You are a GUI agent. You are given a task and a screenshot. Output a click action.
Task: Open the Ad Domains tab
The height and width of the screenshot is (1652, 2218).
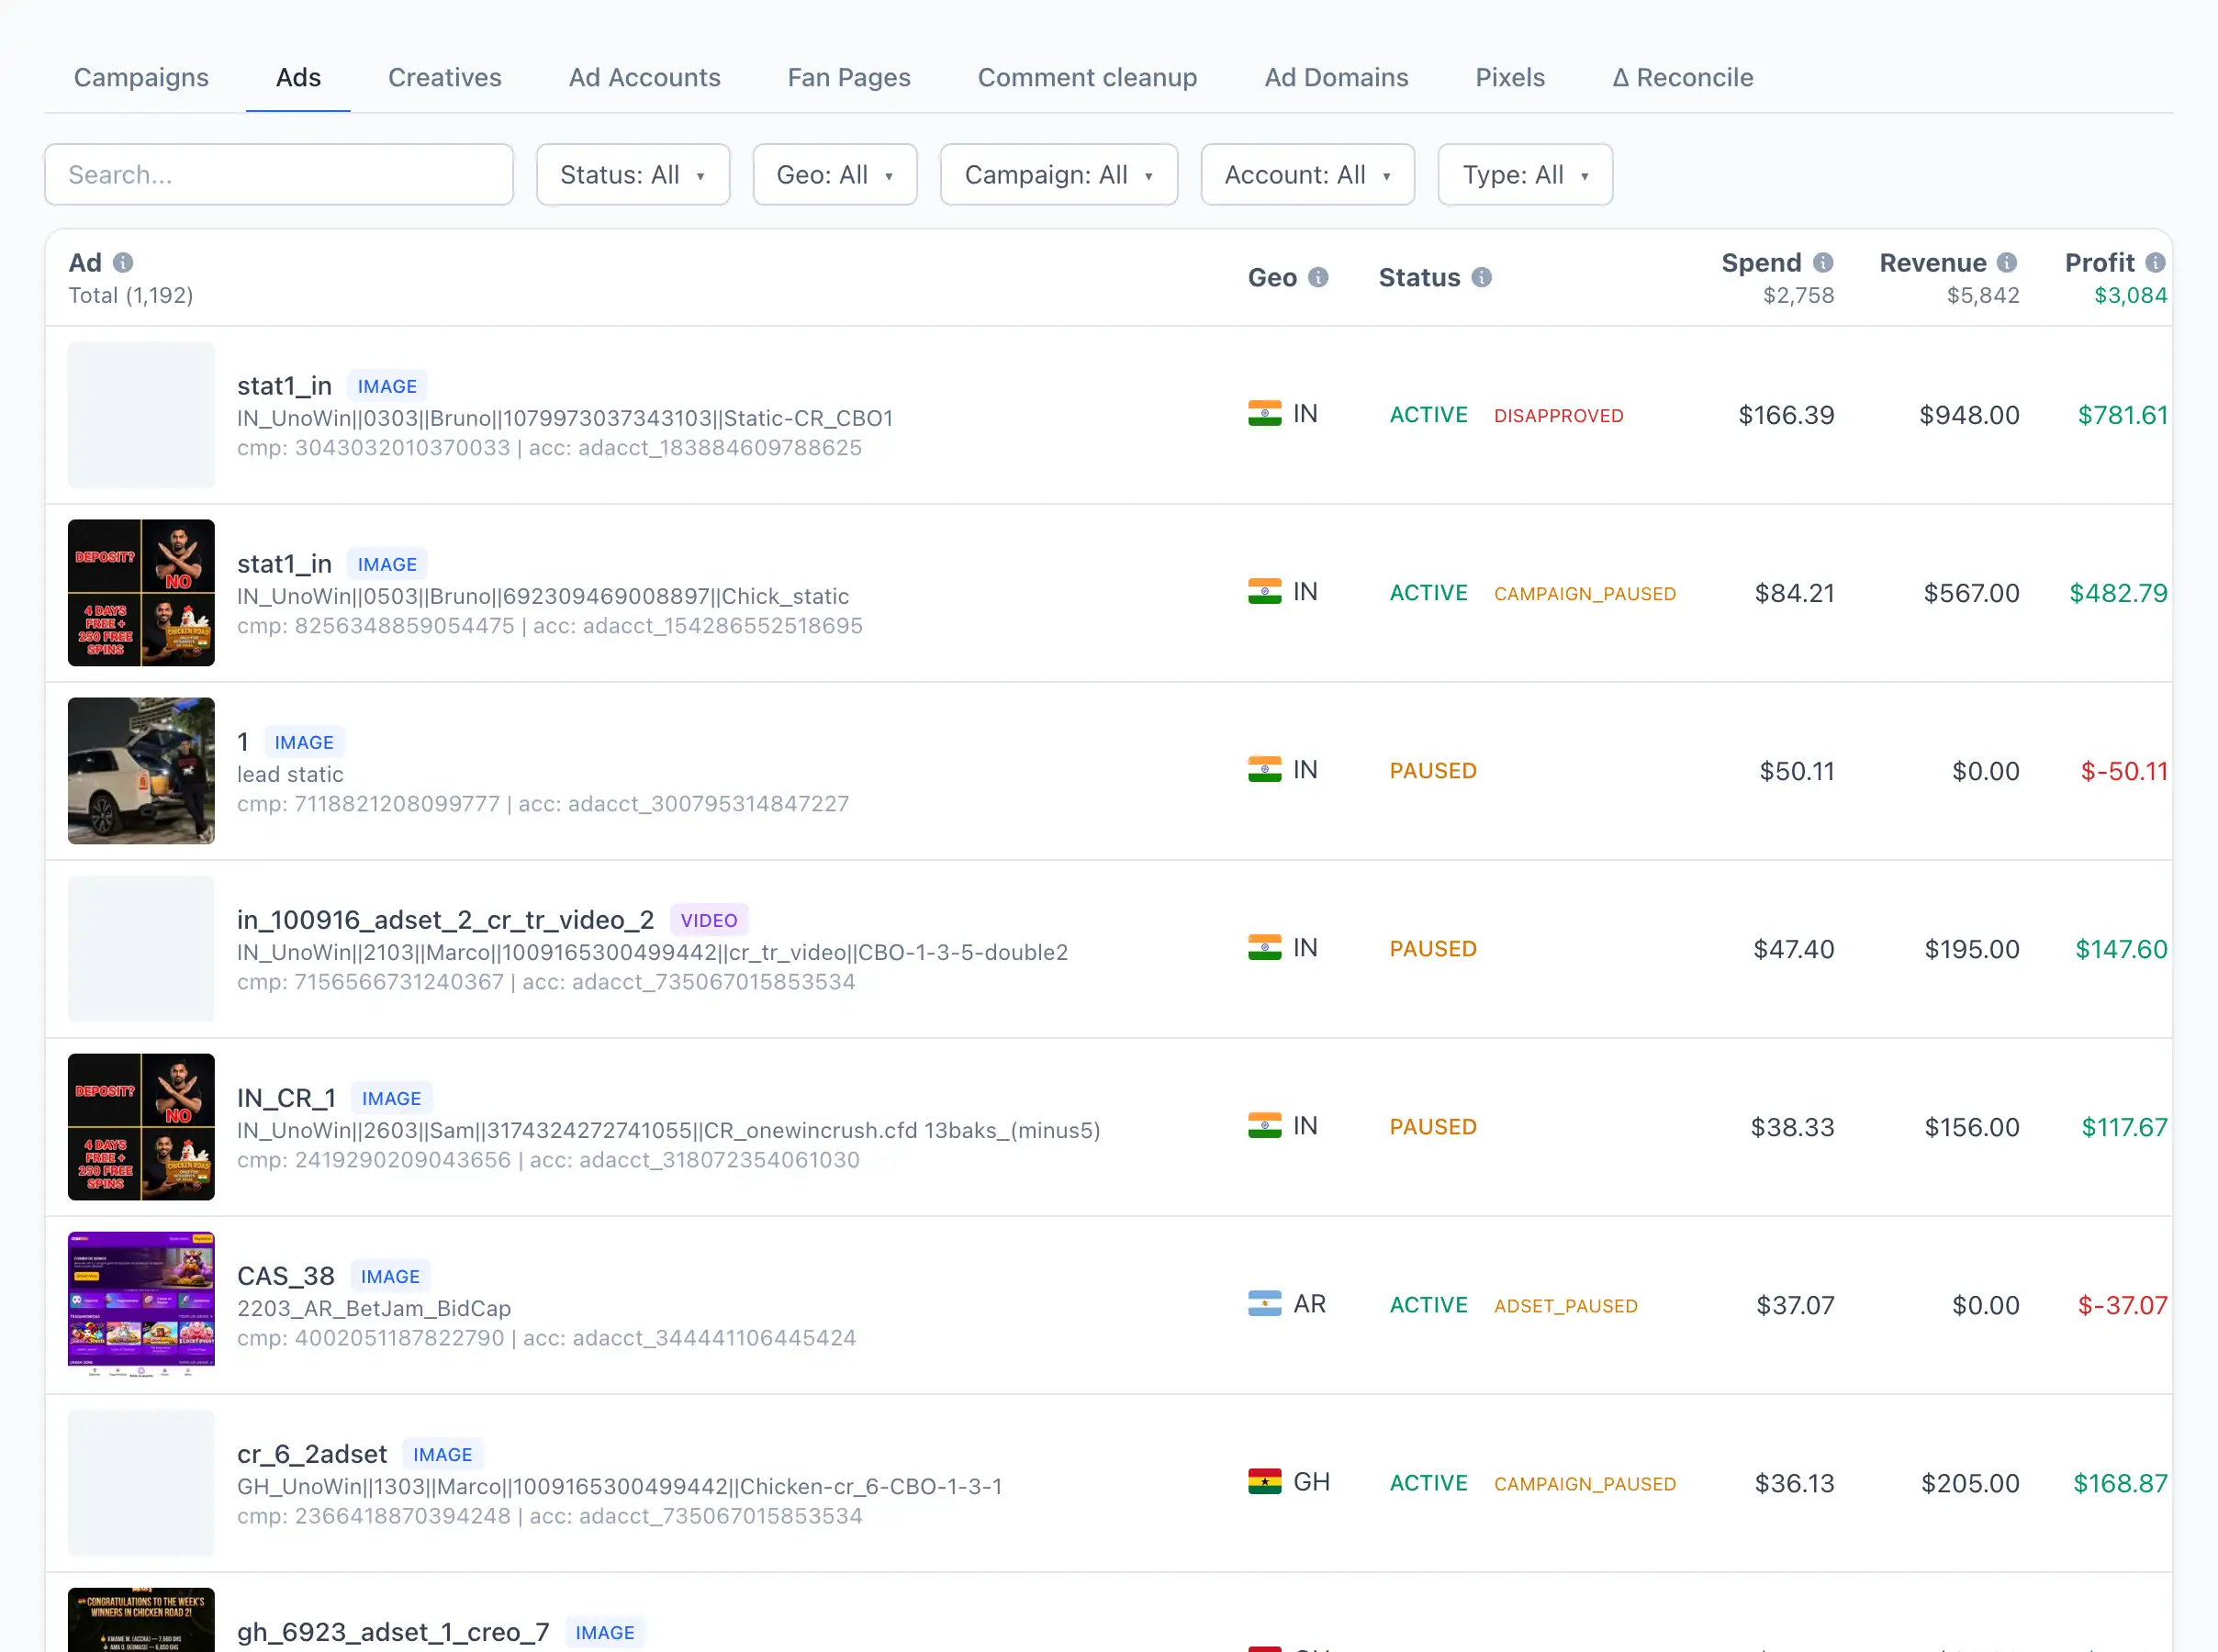(1336, 78)
